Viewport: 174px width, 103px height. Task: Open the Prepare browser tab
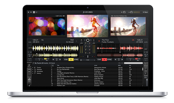click(29, 75)
